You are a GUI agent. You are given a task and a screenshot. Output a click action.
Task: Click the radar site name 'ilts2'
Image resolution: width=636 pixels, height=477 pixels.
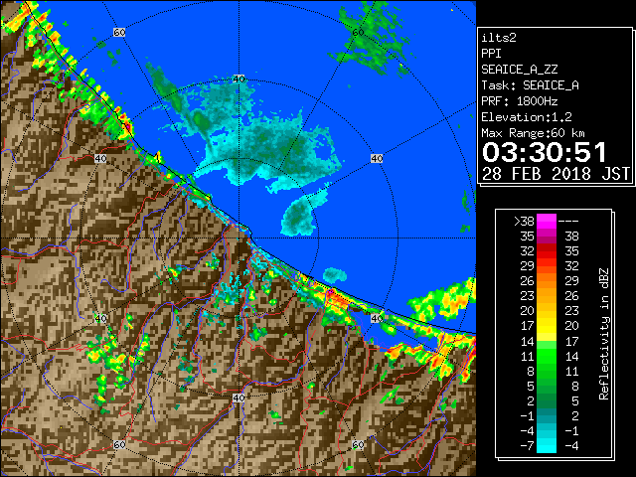[499, 38]
